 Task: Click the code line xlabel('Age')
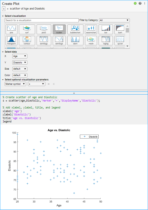(12, 111)
